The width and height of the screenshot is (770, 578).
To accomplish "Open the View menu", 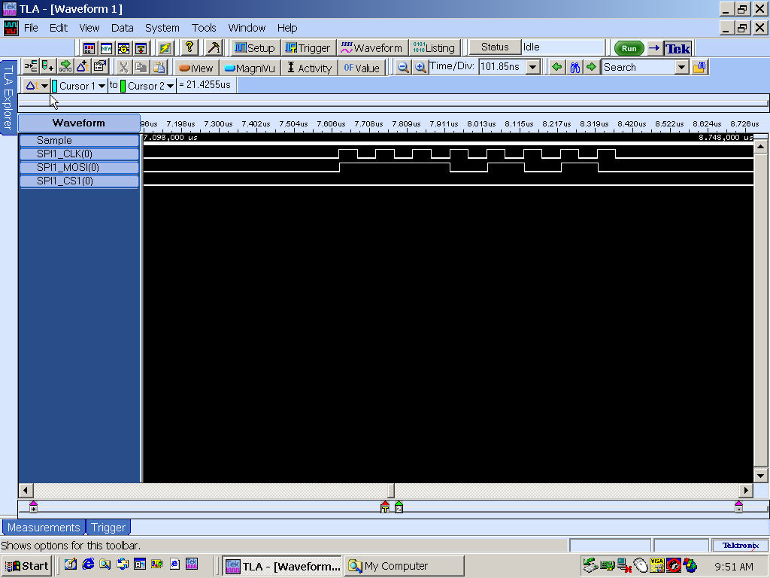I will [89, 28].
